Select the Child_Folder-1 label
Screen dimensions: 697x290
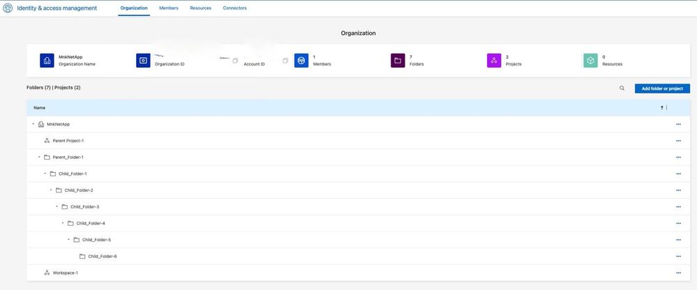click(73, 174)
